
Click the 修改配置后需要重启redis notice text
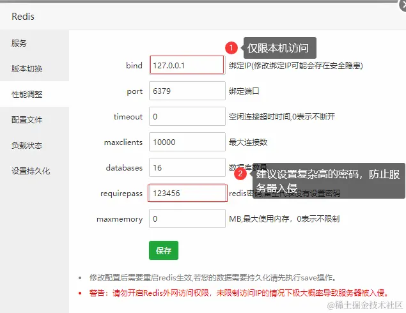click(213, 278)
